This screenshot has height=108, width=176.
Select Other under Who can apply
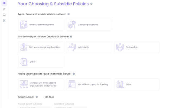[x=40, y=62]
